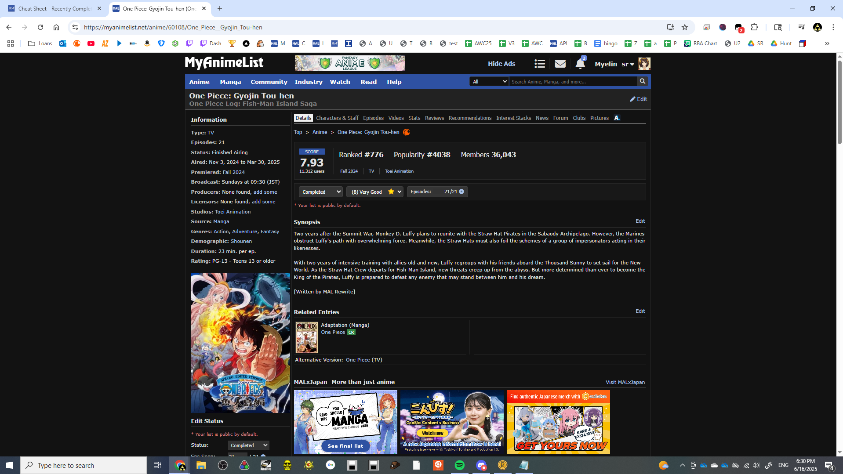843x474 pixels.
Task: Click the Myelin_sr profile avatar
Action: pyautogui.click(x=644, y=64)
